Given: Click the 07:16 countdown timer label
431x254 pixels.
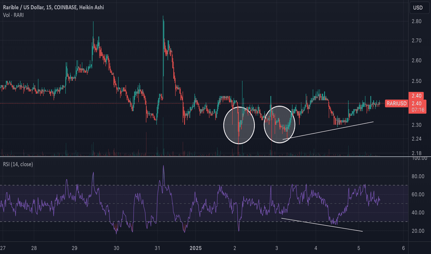Looking at the screenshot, I should click(418, 110).
